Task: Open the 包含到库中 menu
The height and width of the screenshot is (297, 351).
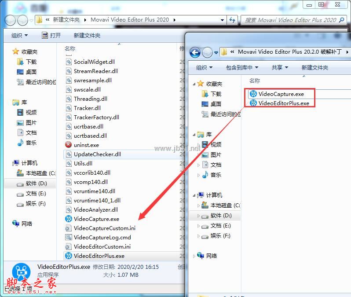Action: 242,67
